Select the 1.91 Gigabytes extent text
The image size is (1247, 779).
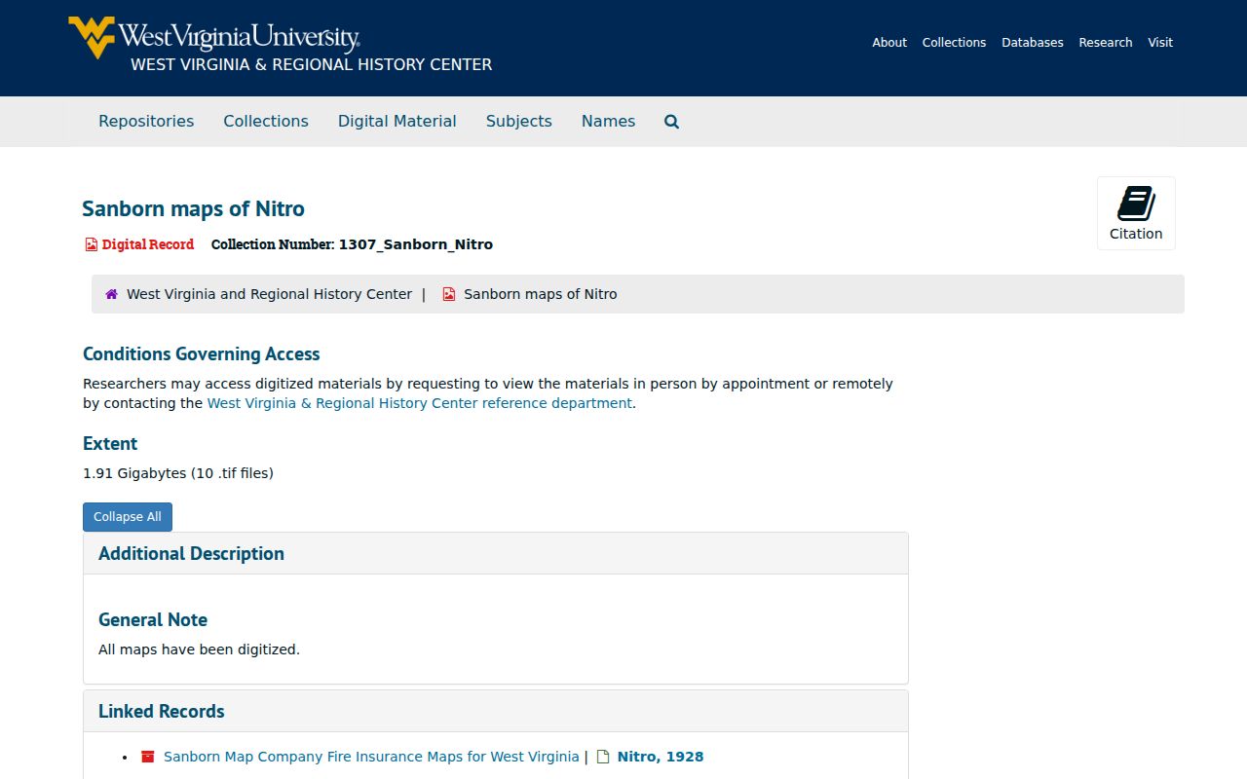178,473
